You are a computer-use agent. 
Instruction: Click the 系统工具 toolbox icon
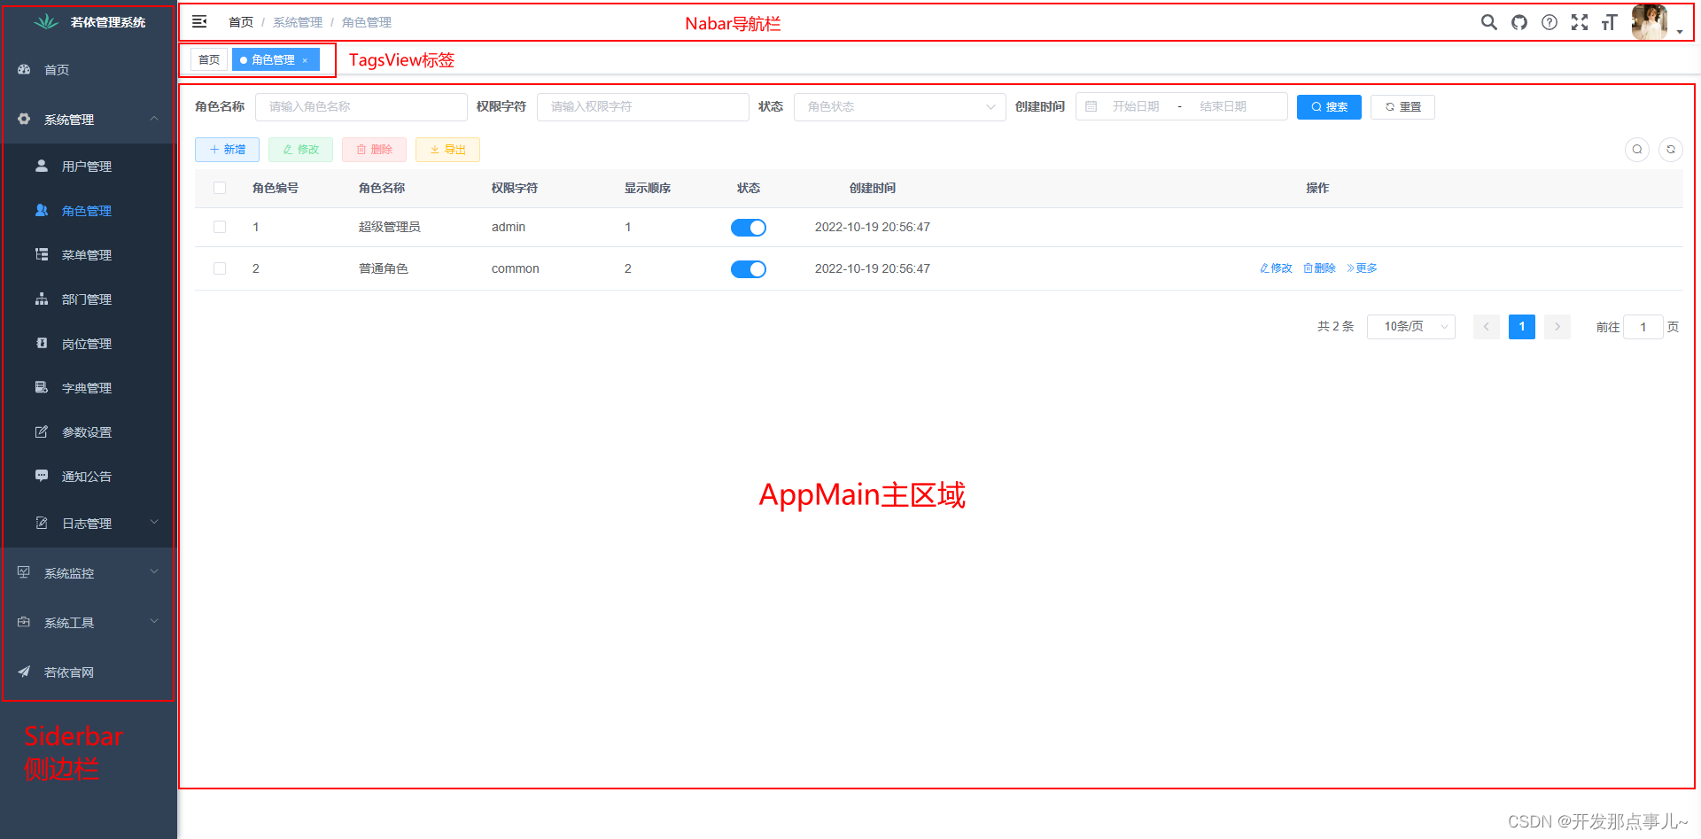[x=24, y=622]
